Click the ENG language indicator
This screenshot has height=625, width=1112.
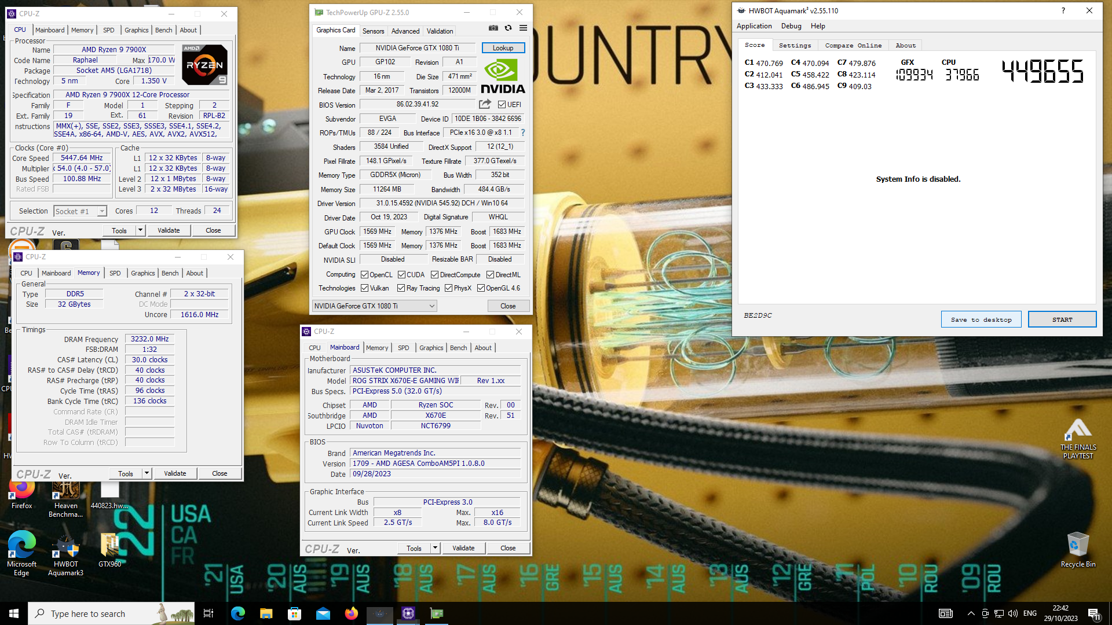click(x=1030, y=613)
